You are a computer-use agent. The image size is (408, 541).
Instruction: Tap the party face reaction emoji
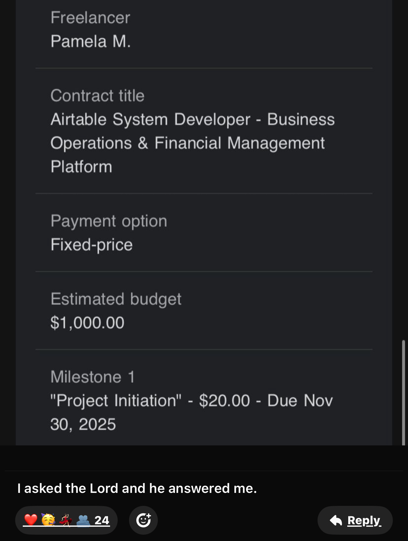48,520
